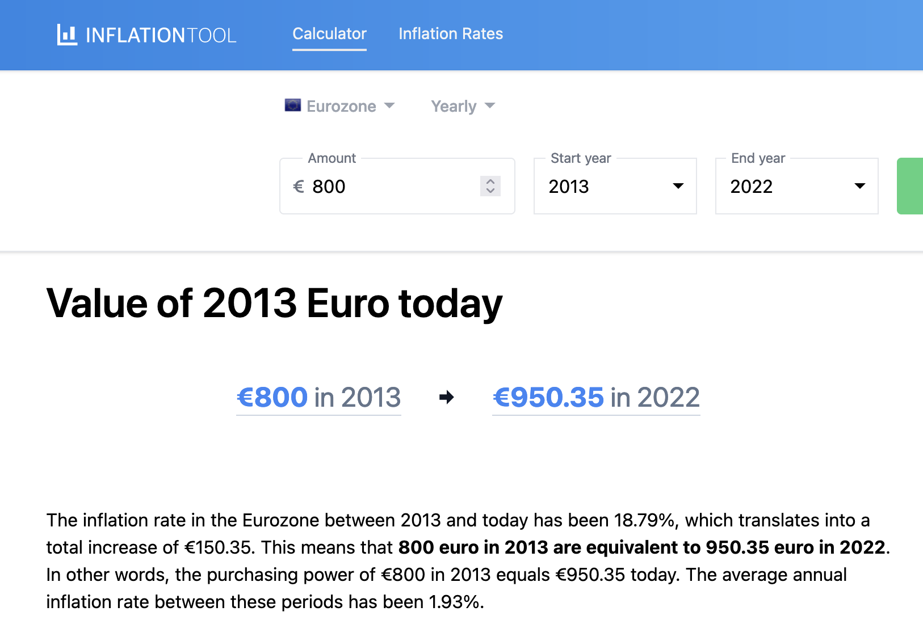Follow the €800 in 2013 link

tap(318, 397)
